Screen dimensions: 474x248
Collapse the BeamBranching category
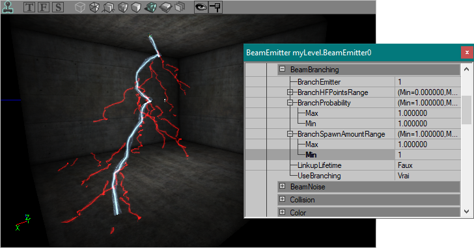click(x=282, y=69)
